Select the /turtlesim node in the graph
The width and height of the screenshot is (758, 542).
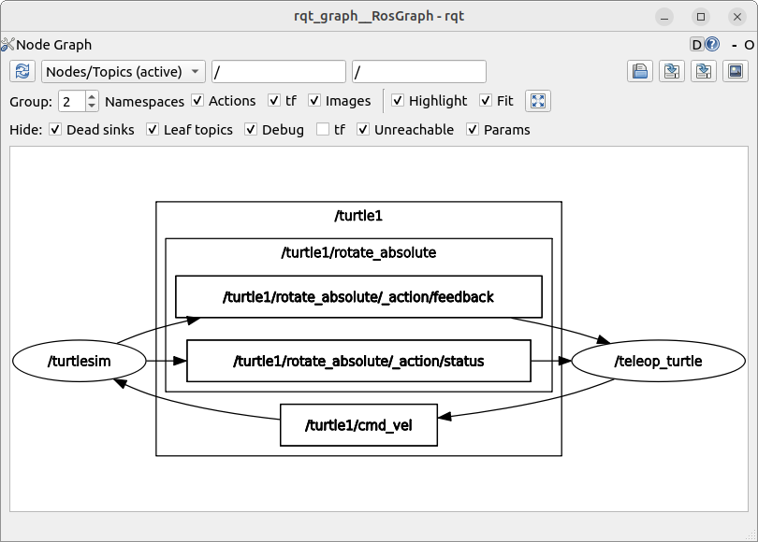point(80,361)
